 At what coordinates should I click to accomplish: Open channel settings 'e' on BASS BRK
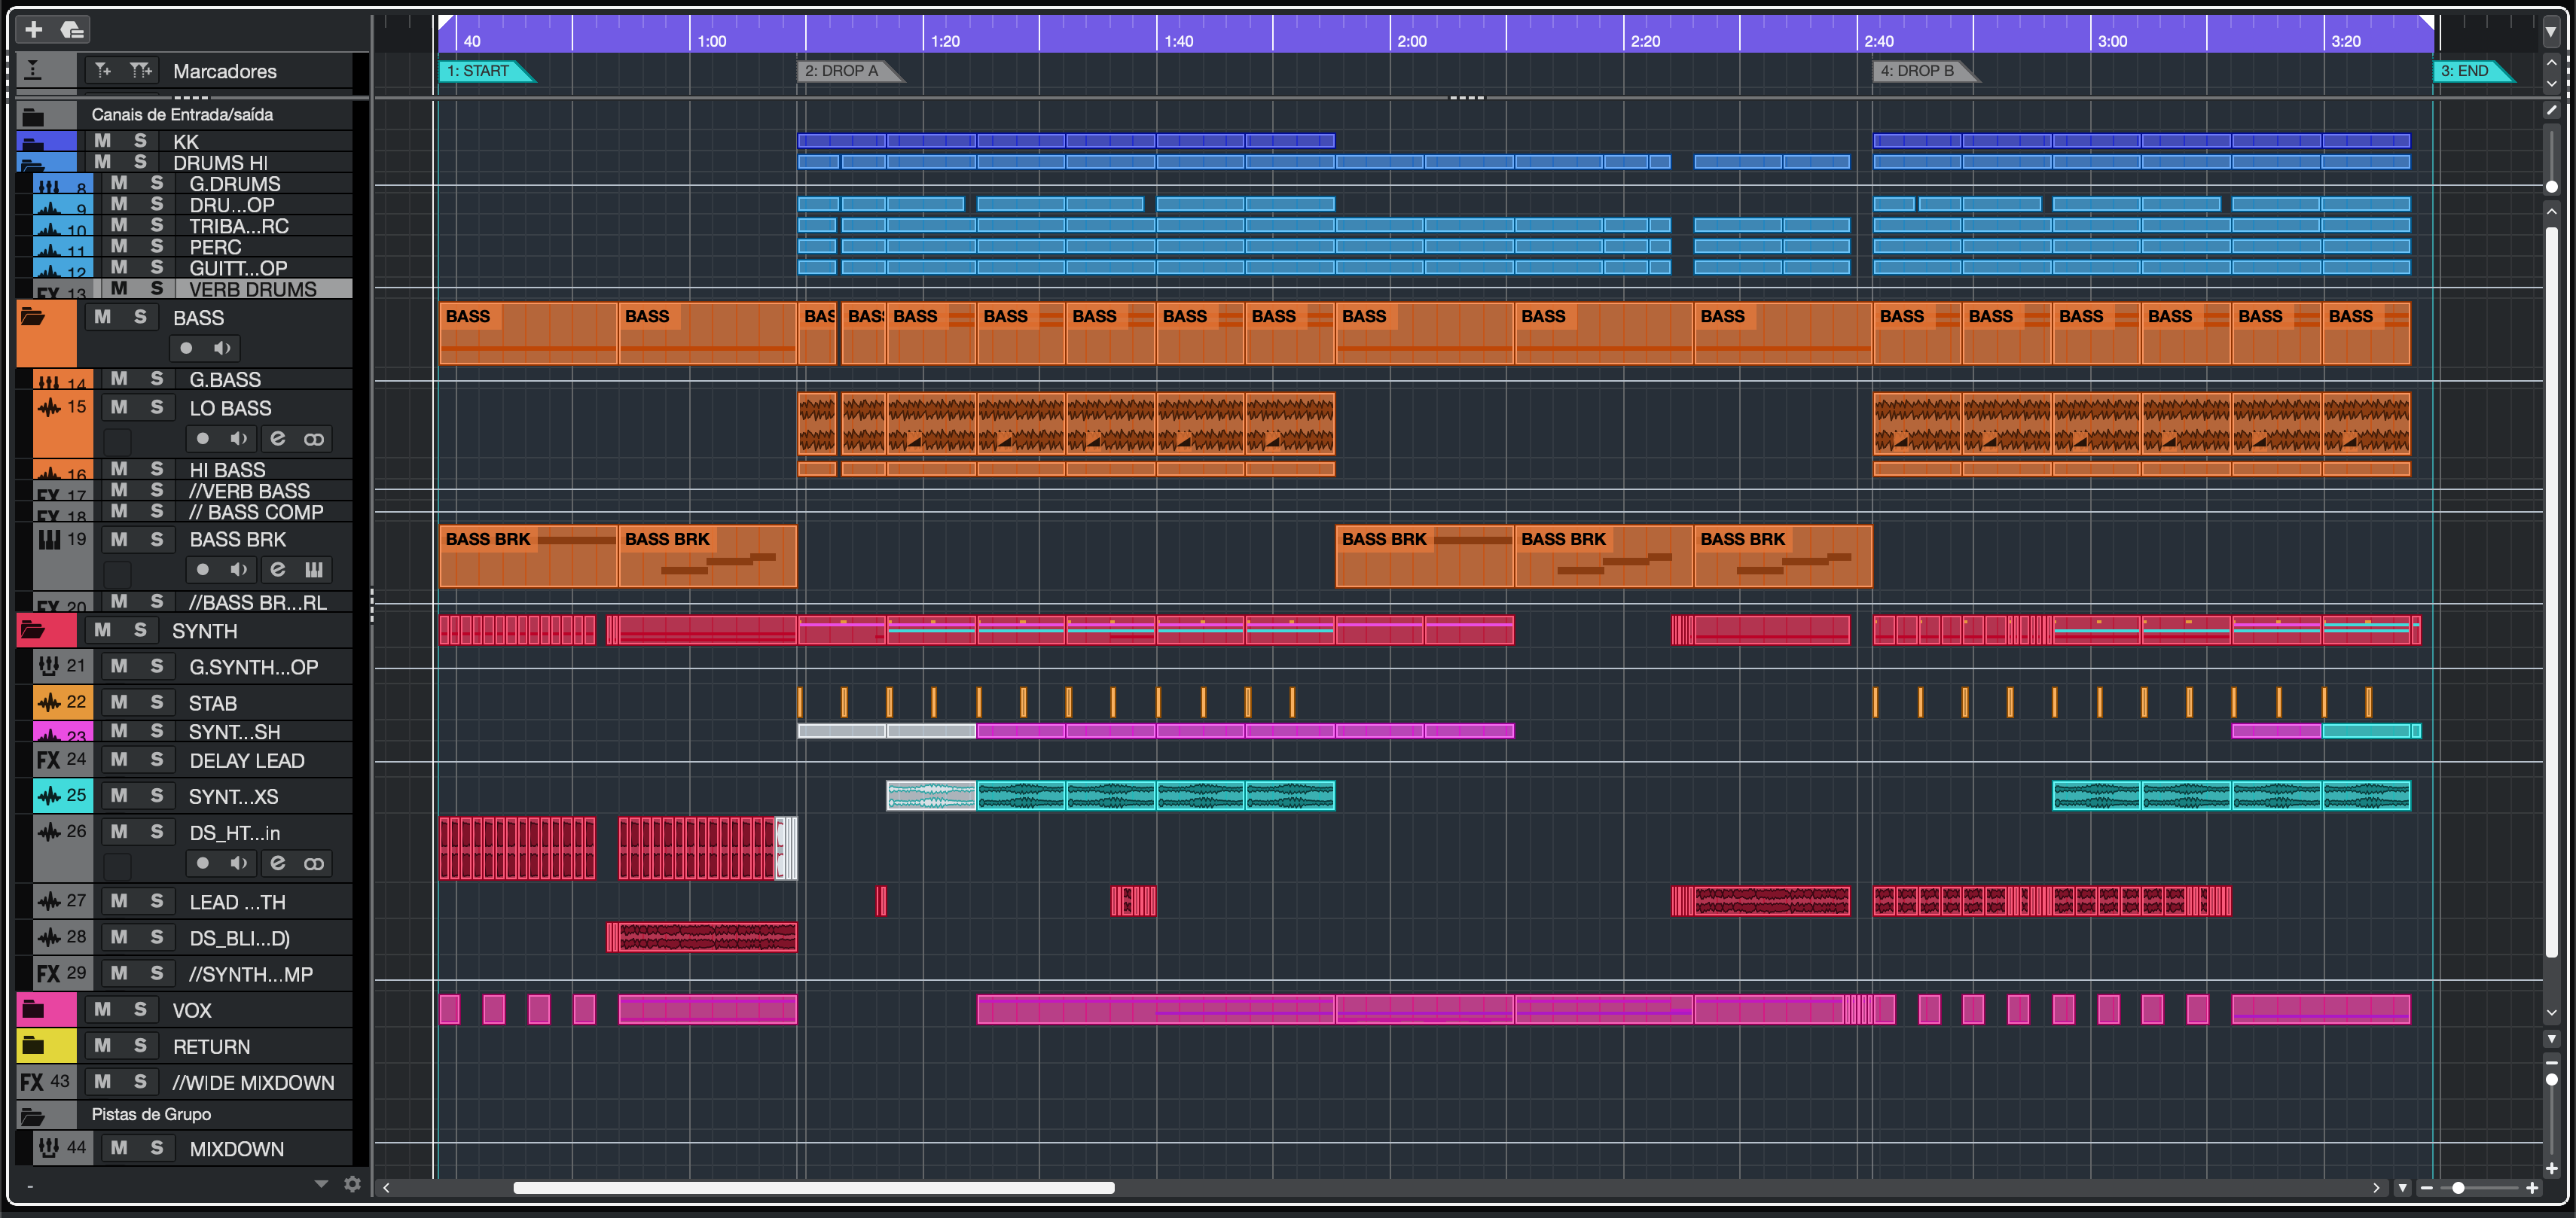coord(277,570)
